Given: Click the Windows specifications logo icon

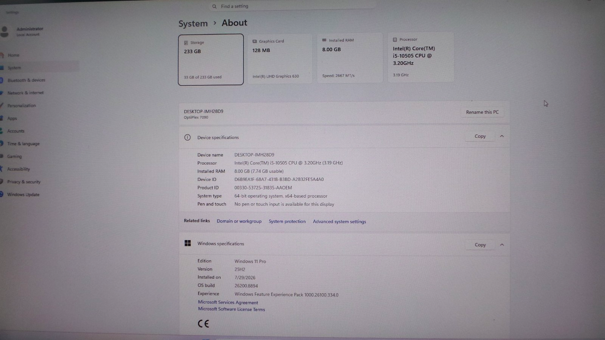Looking at the screenshot, I should pyautogui.click(x=188, y=243).
